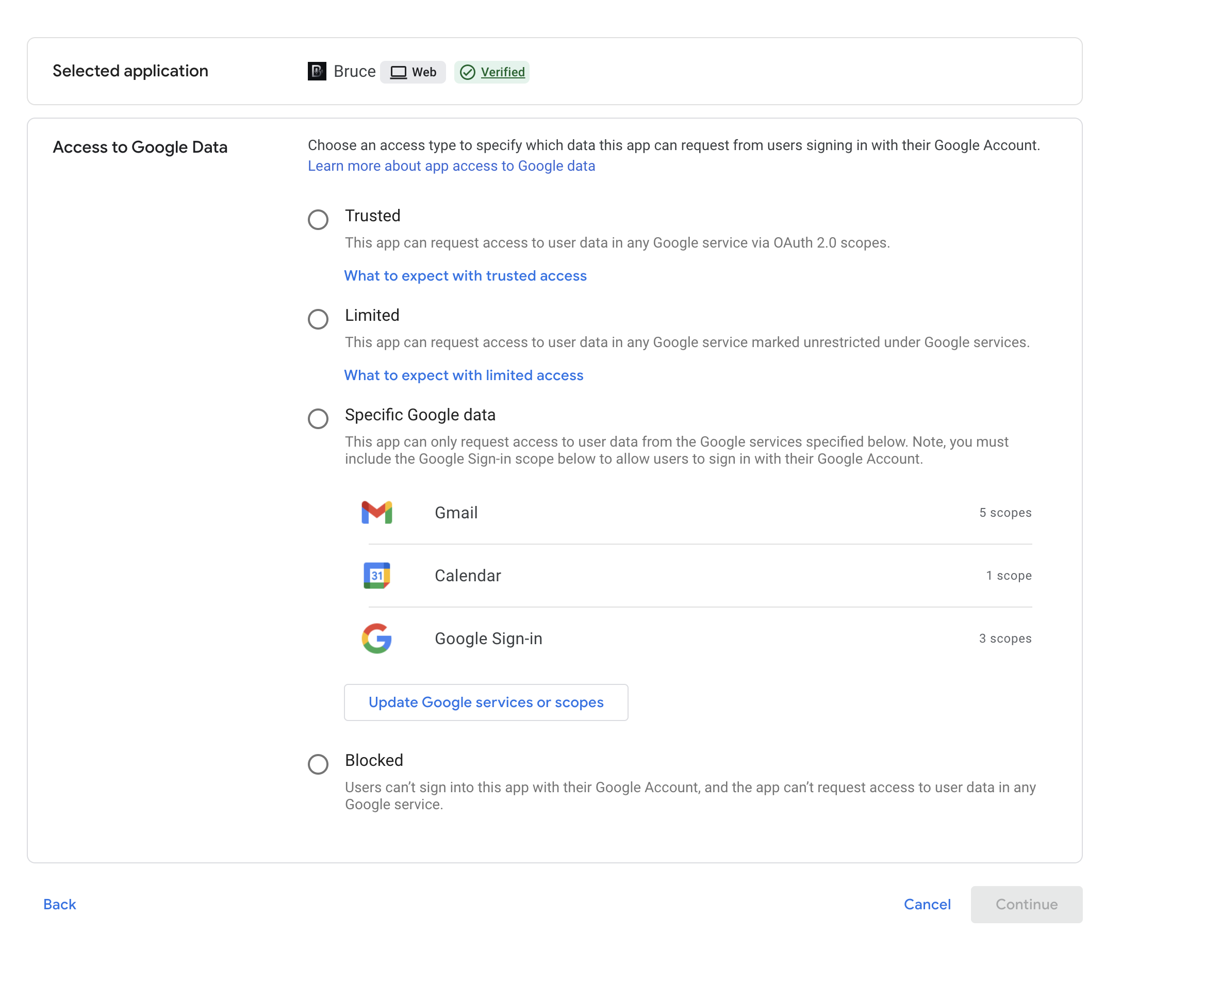Click the Gmail service row label
The image size is (1220, 982).
point(456,512)
